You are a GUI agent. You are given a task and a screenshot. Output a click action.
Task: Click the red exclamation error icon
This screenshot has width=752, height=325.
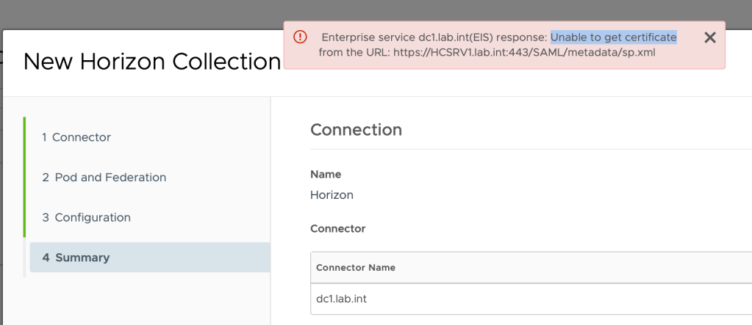(x=300, y=37)
